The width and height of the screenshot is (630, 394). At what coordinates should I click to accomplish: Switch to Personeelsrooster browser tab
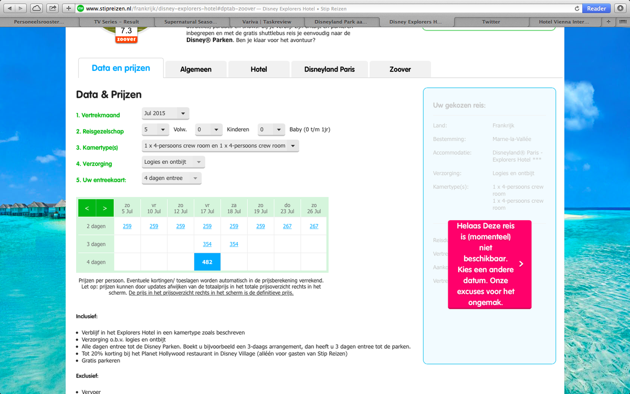[x=39, y=22]
